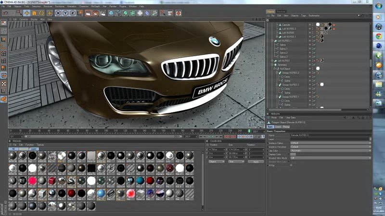Image resolution: width=385 pixels, height=216 pixels.
Task: Open the Size mode dropdown in Coordinates
Action: [x=236, y=162]
